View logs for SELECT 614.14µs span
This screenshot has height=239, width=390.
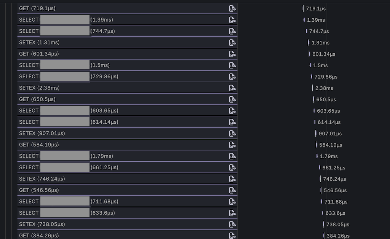pyautogui.click(x=232, y=122)
